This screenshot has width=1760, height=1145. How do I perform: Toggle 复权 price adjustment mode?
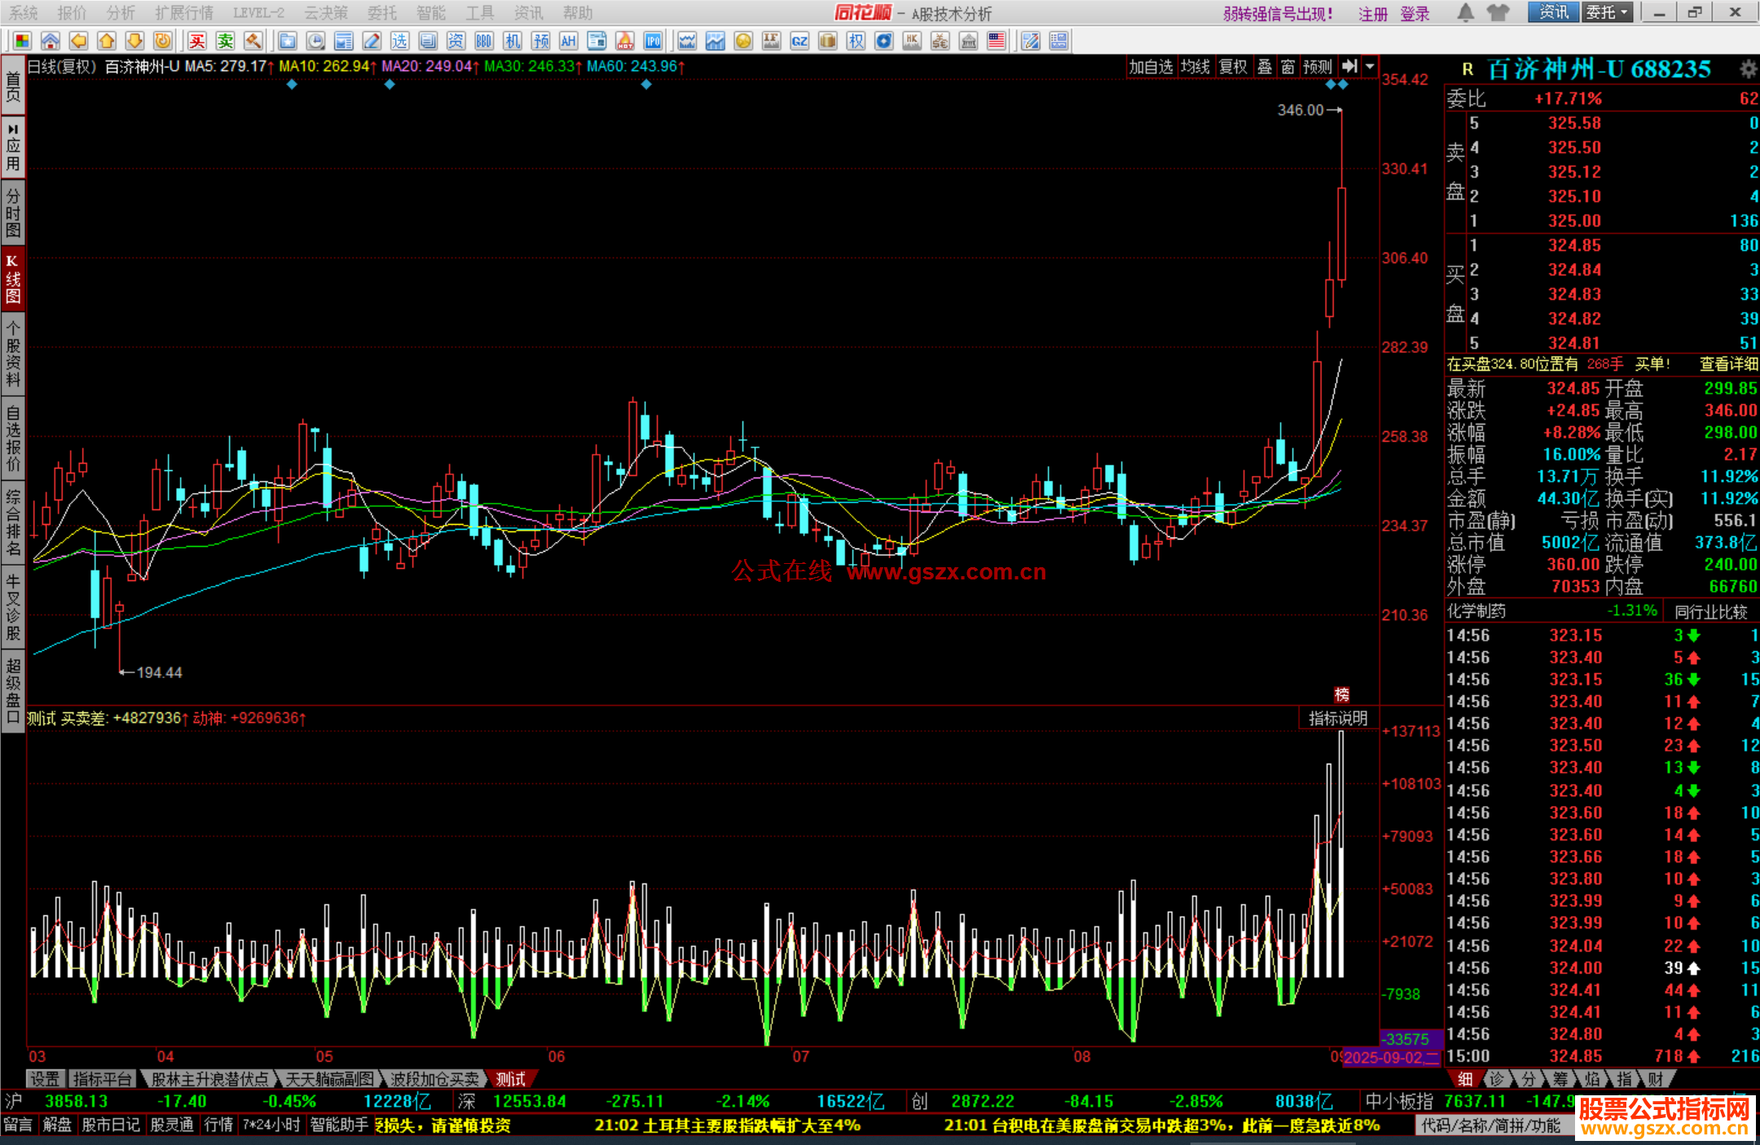[x=1233, y=67]
